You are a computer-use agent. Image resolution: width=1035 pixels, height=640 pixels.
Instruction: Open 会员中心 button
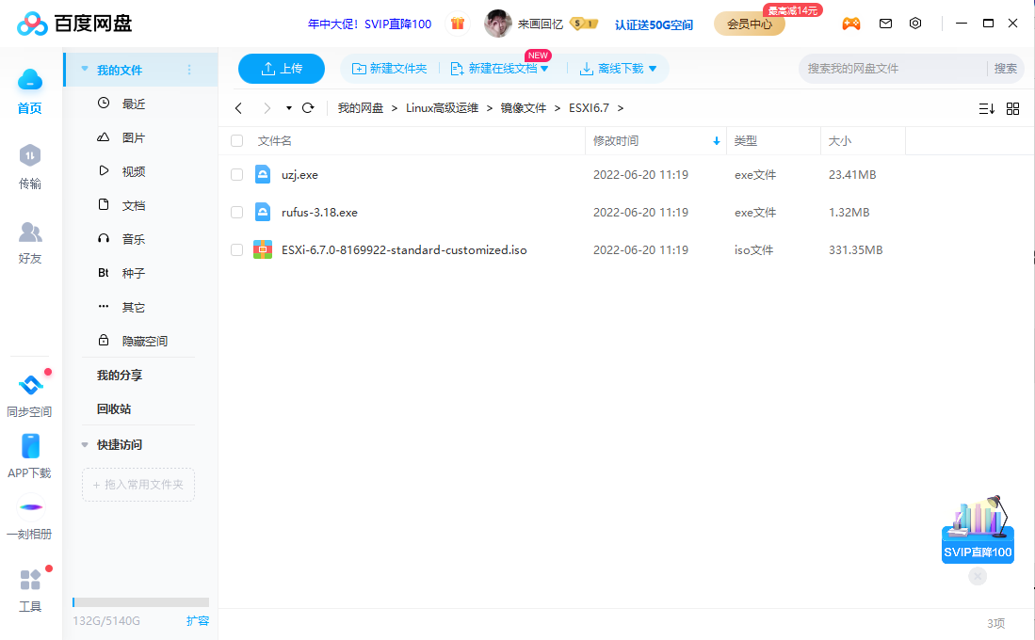[750, 24]
